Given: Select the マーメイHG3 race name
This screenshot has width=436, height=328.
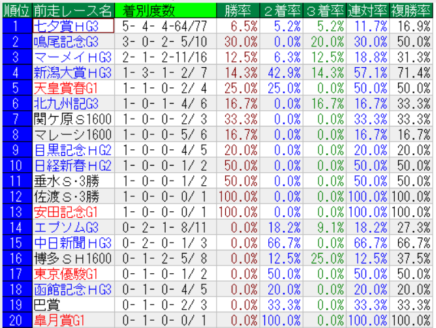Looking at the screenshot, I should click(73, 57).
